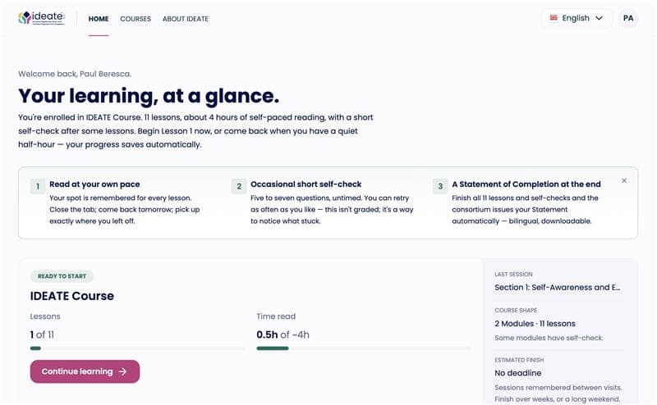The image size is (657, 405).
Task: Open the ABOUT IDEATE page
Action: coord(186,19)
